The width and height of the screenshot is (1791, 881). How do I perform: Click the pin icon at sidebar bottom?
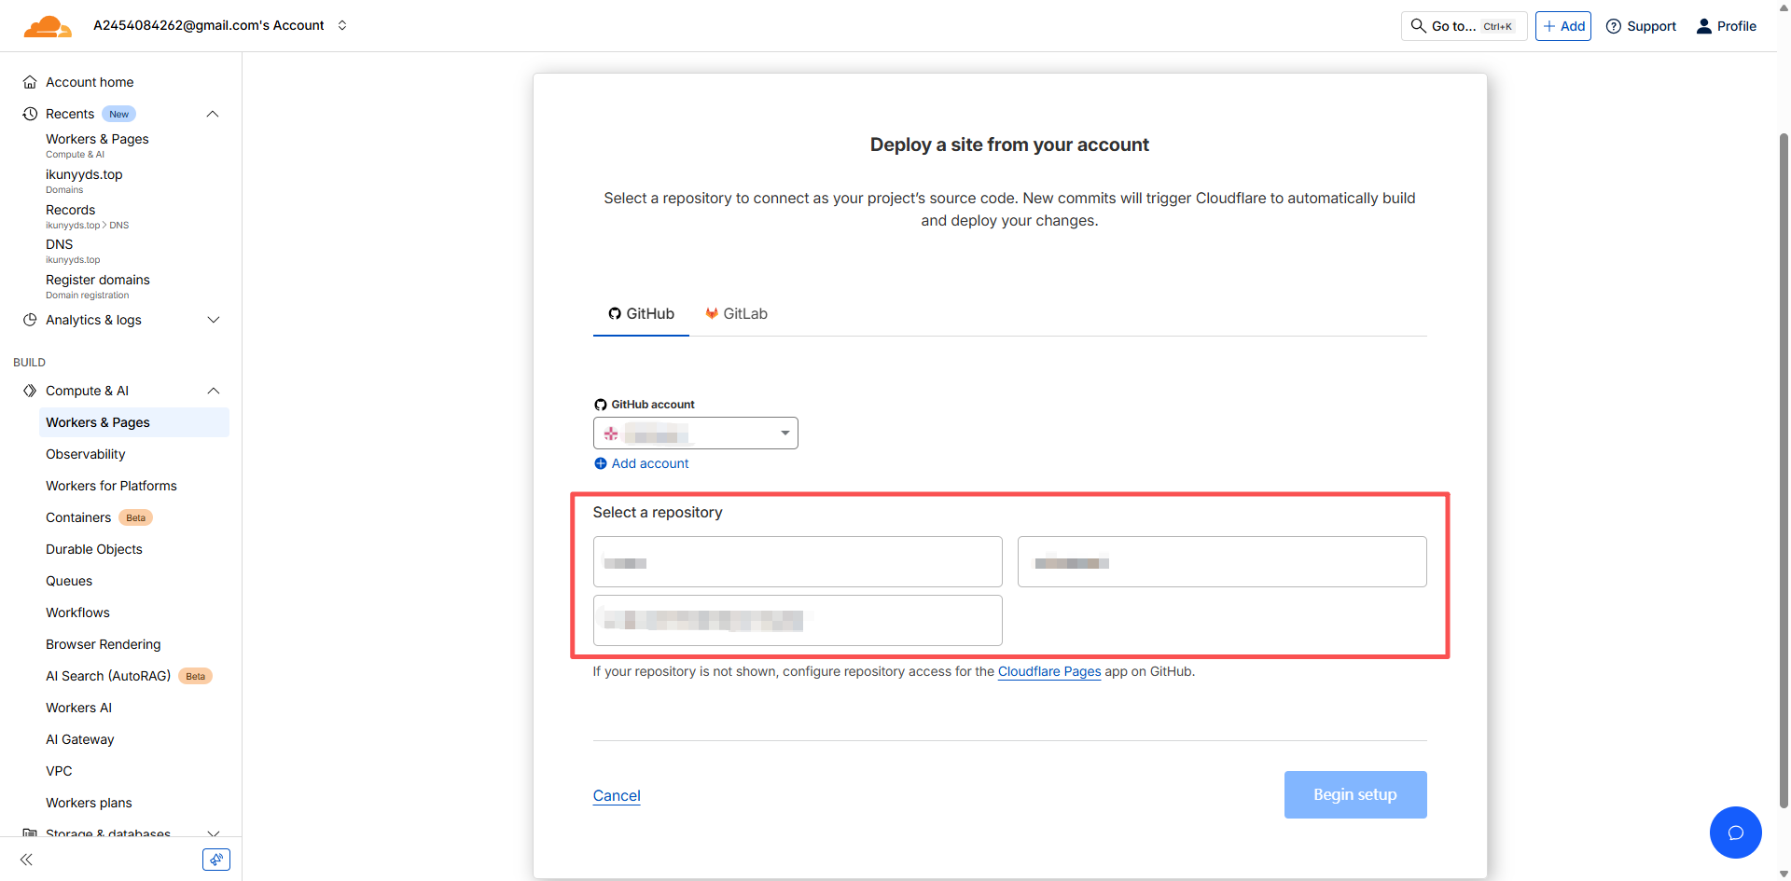(216, 860)
